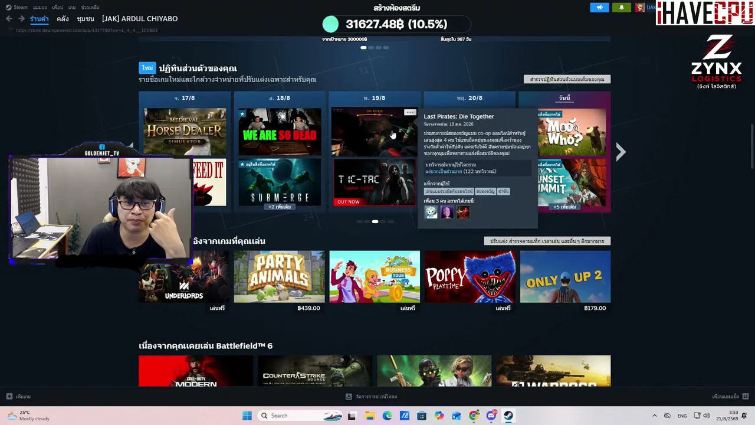Click the blue announcements megaphone icon
The height and width of the screenshot is (425, 755).
pos(599,7)
